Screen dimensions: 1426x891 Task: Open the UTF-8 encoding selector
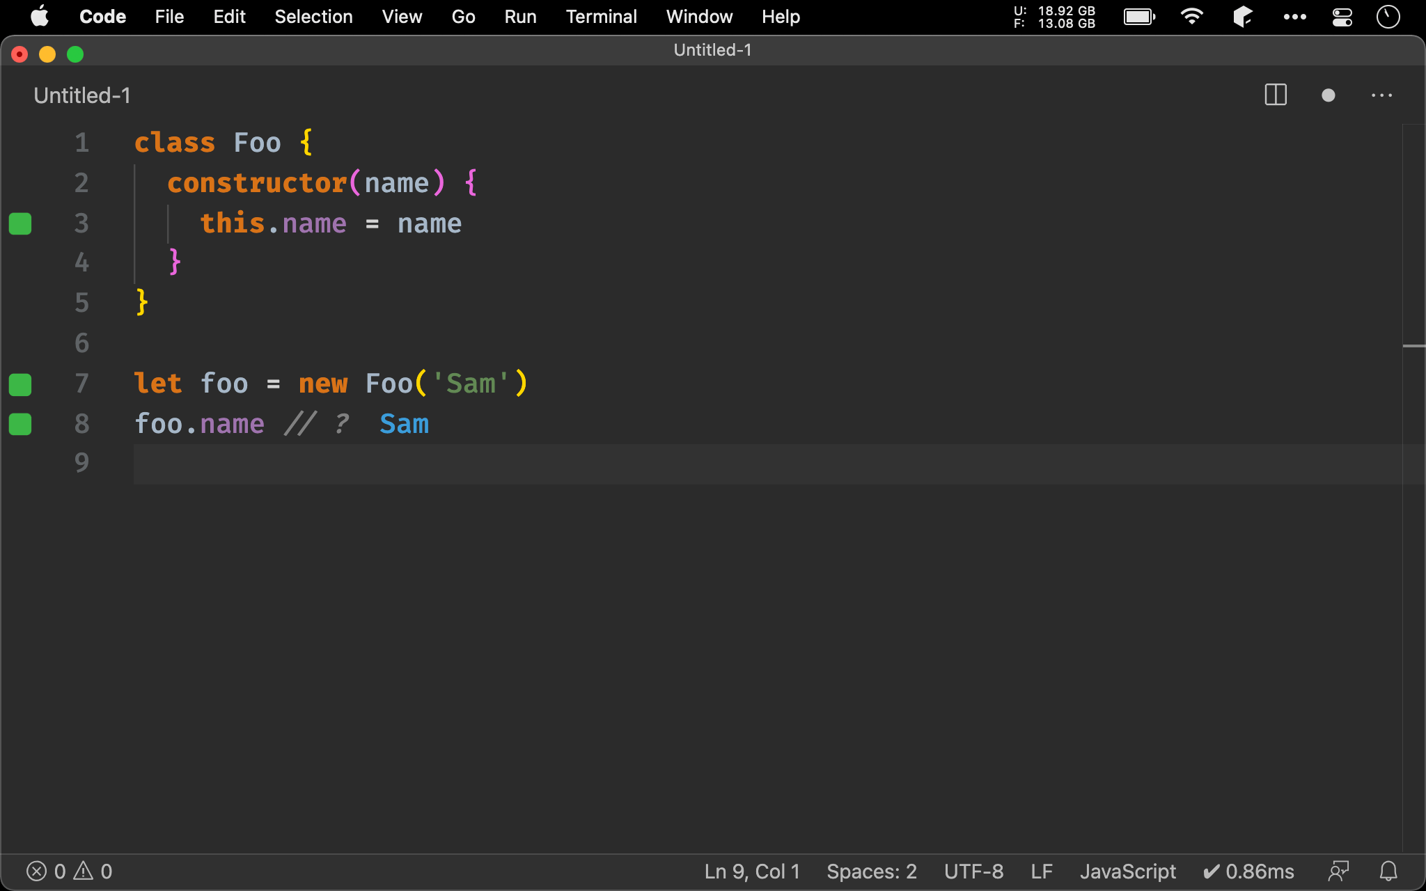click(973, 871)
